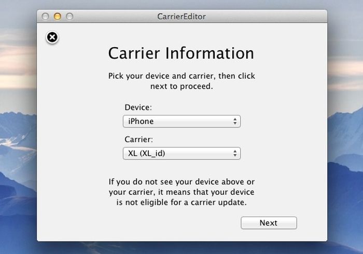Click the empty title bar right of CarrierEditor
The width and height of the screenshot is (363, 254).
pos(266,17)
